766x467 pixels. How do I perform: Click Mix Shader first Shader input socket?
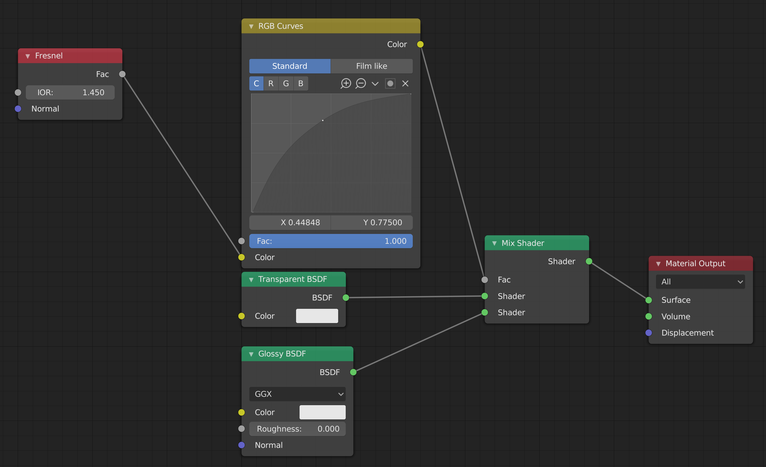tap(485, 296)
